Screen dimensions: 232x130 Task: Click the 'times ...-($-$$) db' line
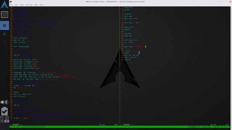(25, 86)
